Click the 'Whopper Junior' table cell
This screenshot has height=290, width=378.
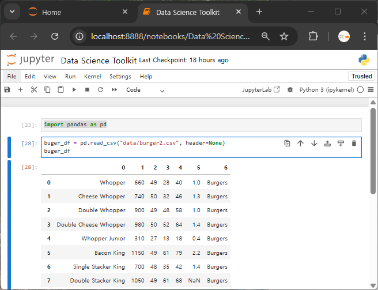click(103, 239)
